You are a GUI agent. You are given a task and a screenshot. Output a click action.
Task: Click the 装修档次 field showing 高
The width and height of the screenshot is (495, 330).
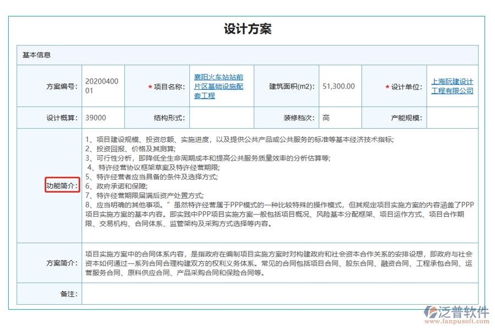point(338,117)
